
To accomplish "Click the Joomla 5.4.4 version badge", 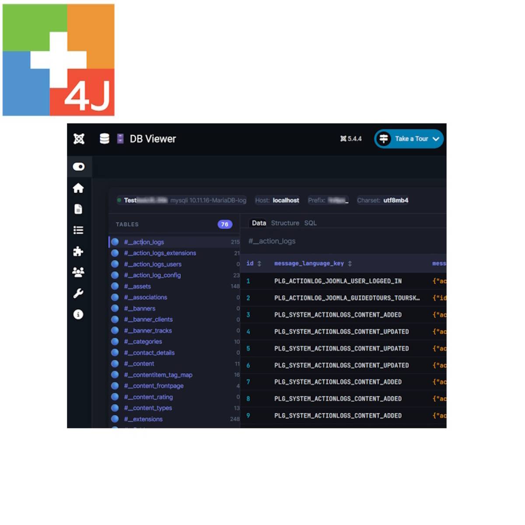I will click(351, 139).
